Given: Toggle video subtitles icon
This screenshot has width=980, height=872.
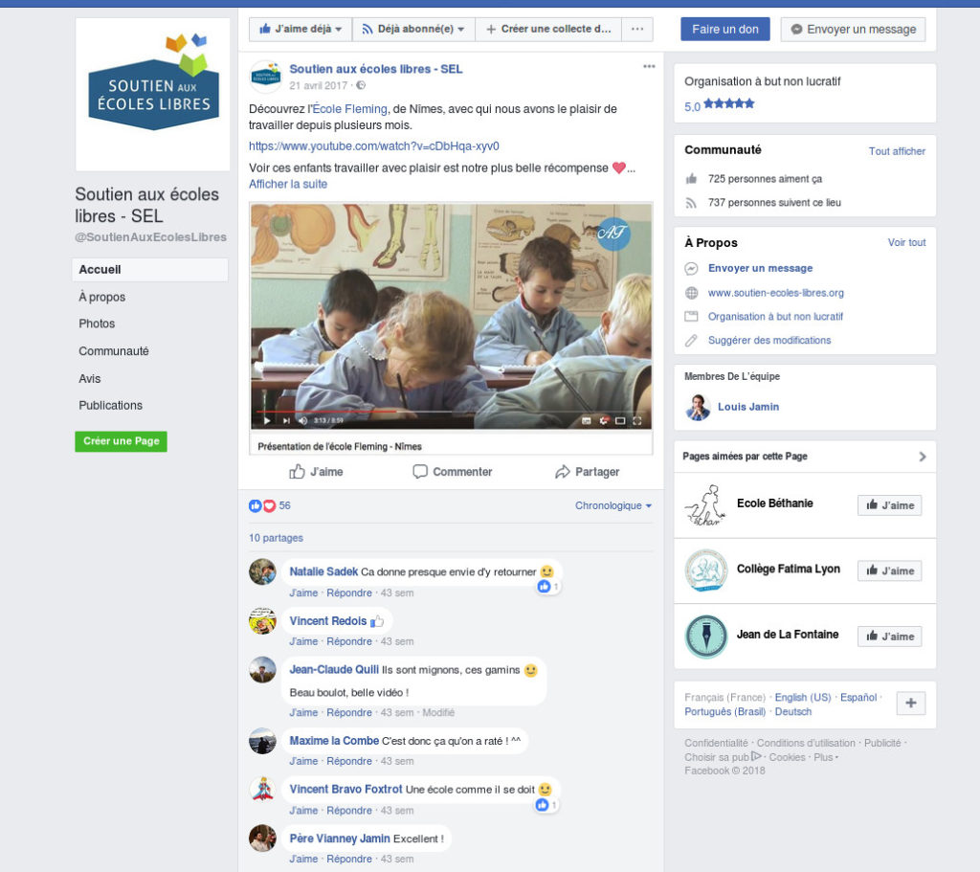Looking at the screenshot, I should click(x=587, y=421).
